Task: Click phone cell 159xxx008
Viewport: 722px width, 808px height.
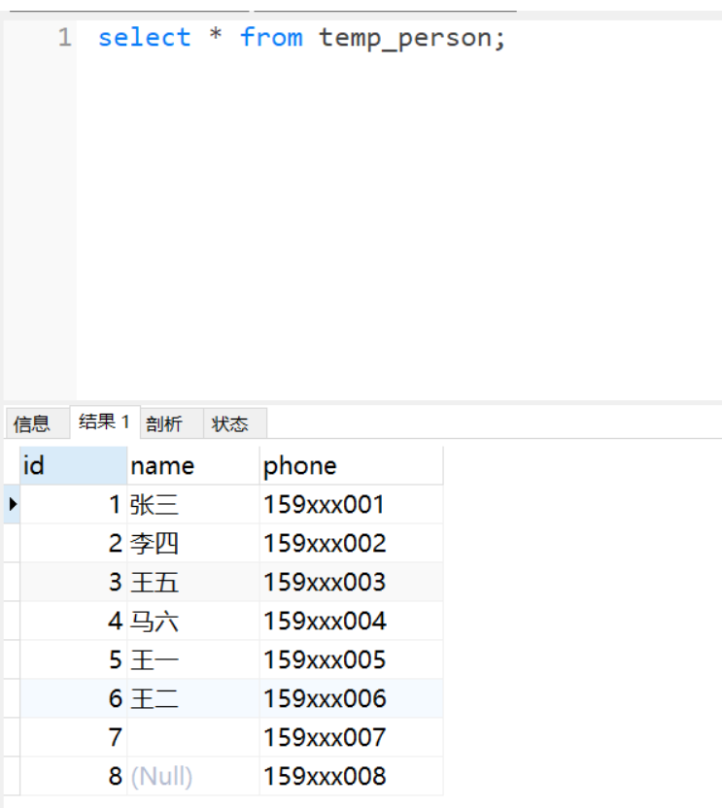Action: coord(351,776)
